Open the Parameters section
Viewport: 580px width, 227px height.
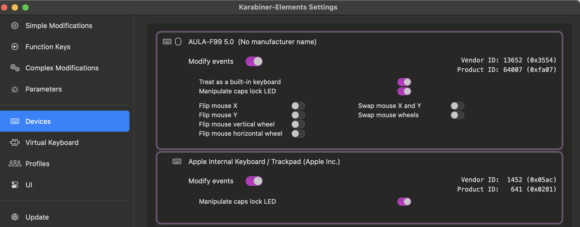tap(65, 89)
